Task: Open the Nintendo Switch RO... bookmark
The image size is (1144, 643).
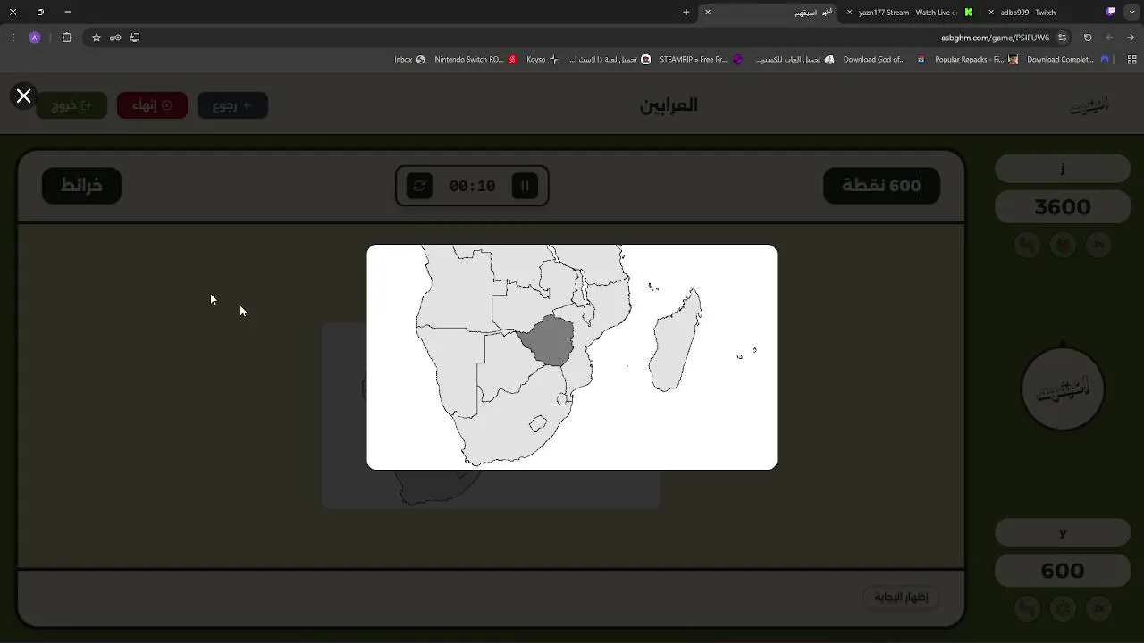Action: click(475, 60)
